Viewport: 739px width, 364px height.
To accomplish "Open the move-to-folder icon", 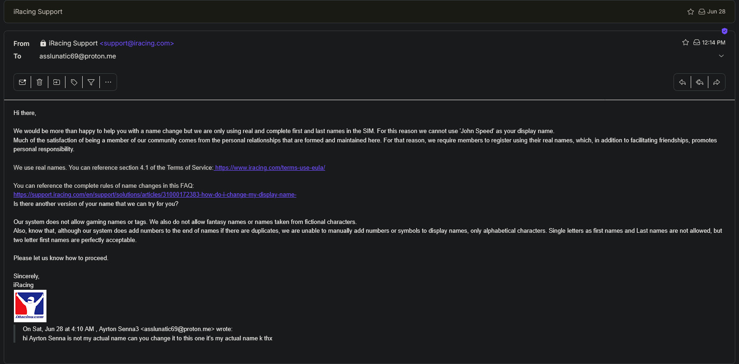I will click(57, 82).
